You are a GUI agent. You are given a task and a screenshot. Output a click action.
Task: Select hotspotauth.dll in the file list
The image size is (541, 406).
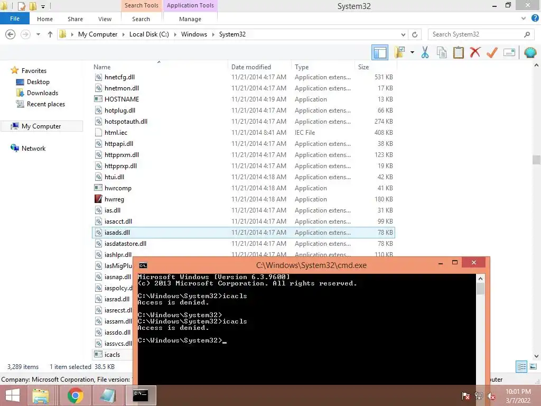click(244, 122)
